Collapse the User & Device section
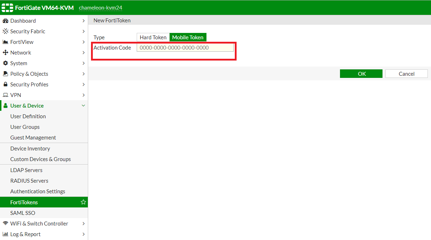Viewport: 431px width, 240px height. (83, 105)
